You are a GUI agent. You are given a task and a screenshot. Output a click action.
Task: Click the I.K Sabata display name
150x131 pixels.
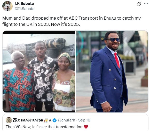(x=24, y=4)
